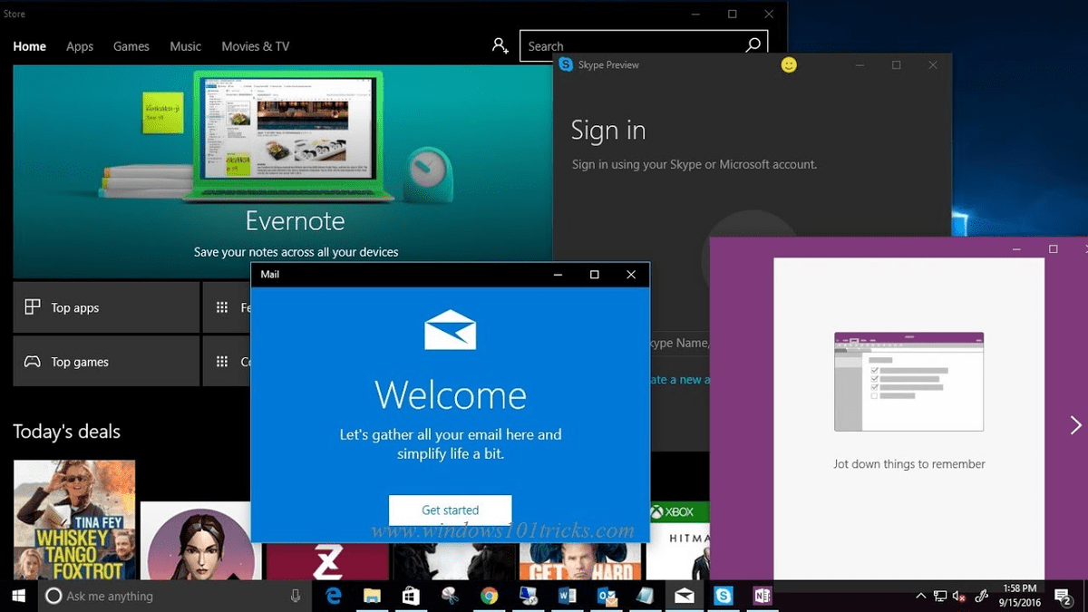Switch to the Games tab in Store
Viewport: 1088px width, 612px height.
[131, 46]
